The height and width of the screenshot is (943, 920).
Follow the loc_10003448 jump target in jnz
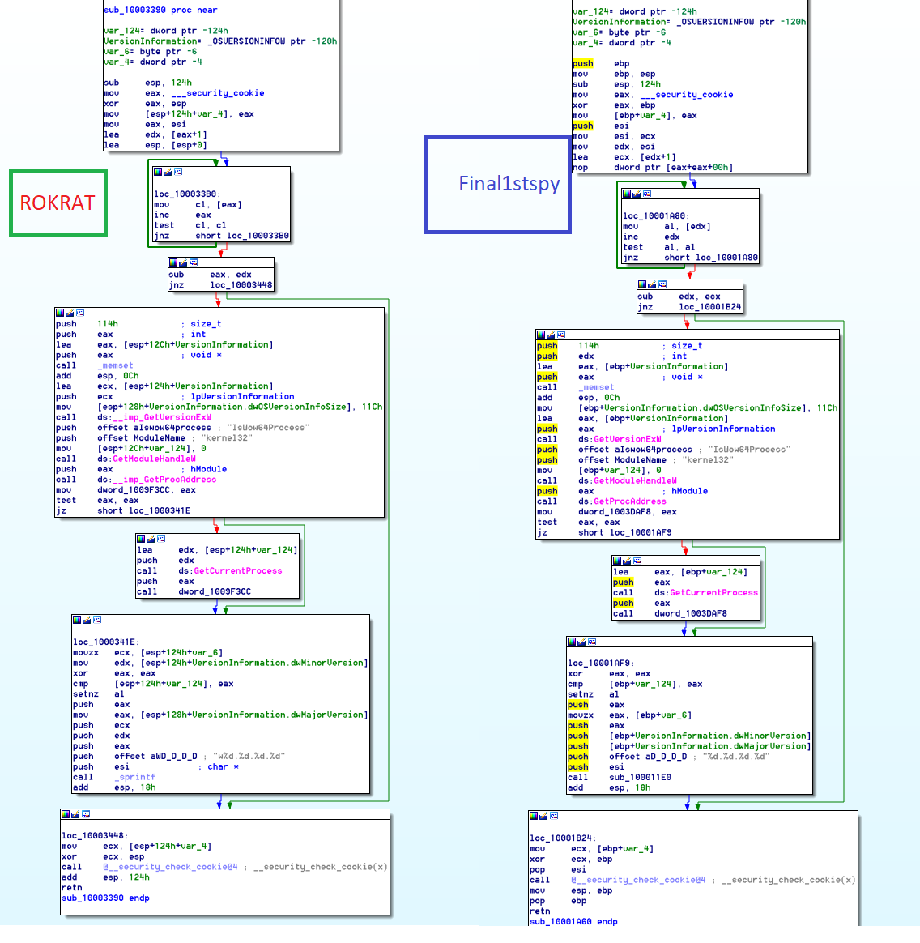pos(241,285)
